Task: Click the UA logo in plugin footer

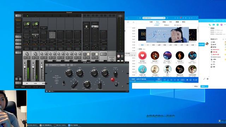Action: [47, 91]
